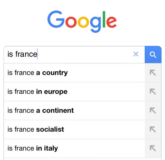The width and height of the screenshot is (165, 160).
Task: Fill query using arrow beside 'in italy'
Action: pyautogui.click(x=153, y=148)
